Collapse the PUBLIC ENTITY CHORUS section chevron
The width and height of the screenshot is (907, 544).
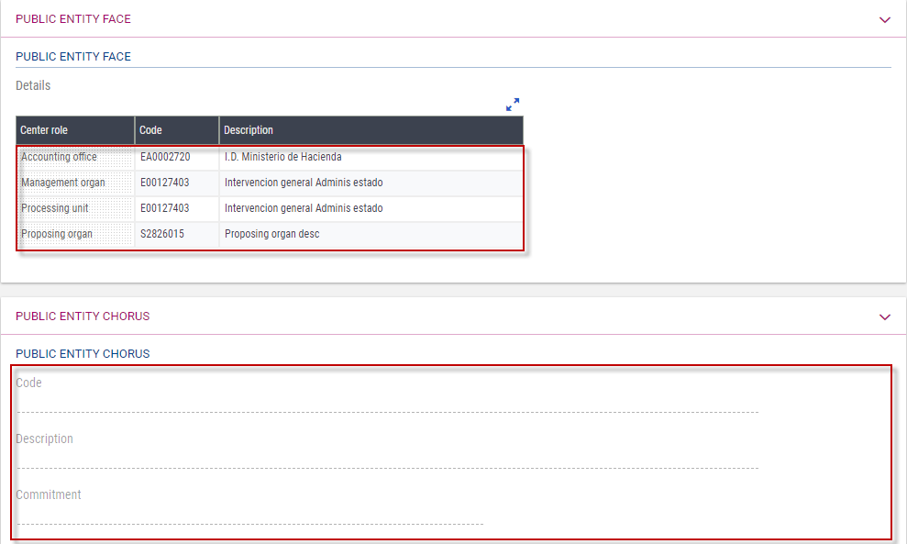(884, 316)
